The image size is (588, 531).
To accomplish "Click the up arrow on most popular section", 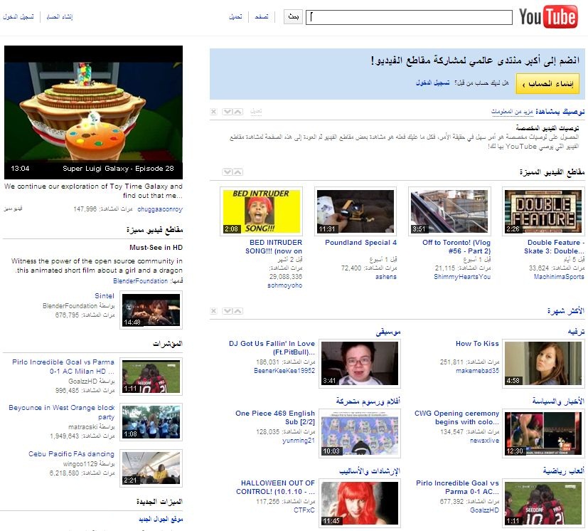I will pyautogui.click(x=237, y=311).
